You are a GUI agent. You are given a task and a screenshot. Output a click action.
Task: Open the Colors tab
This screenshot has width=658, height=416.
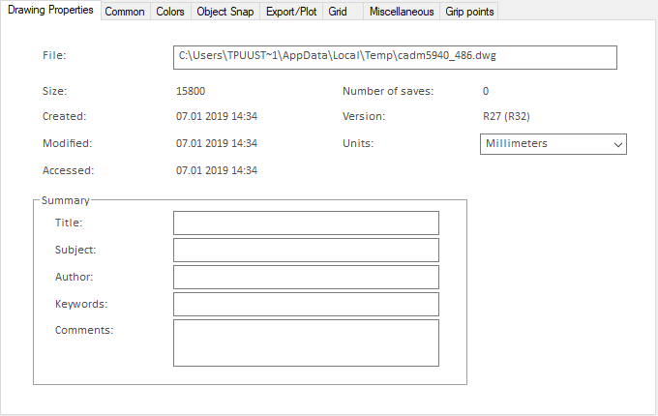pyautogui.click(x=170, y=12)
